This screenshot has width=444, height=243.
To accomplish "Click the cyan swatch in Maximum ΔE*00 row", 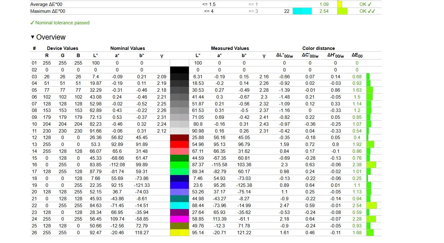I will pos(302,11).
